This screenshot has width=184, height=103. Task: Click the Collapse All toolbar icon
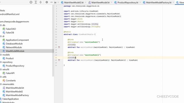41,2
